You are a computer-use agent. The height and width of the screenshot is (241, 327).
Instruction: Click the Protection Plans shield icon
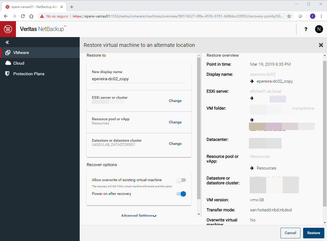tap(7, 74)
